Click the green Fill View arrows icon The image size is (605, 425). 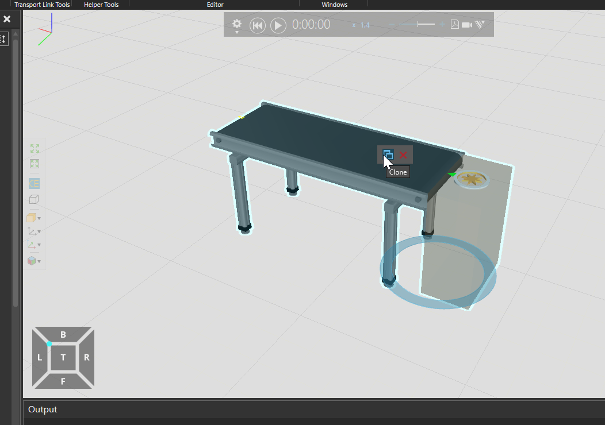35,149
